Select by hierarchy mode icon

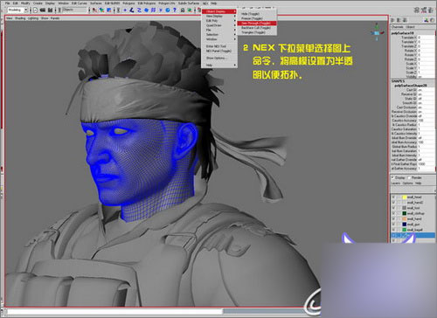coord(94,10)
